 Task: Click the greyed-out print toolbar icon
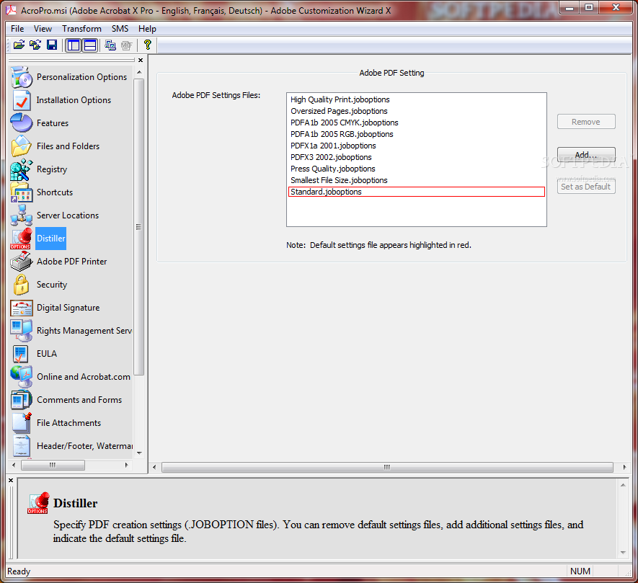tap(127, 45)
